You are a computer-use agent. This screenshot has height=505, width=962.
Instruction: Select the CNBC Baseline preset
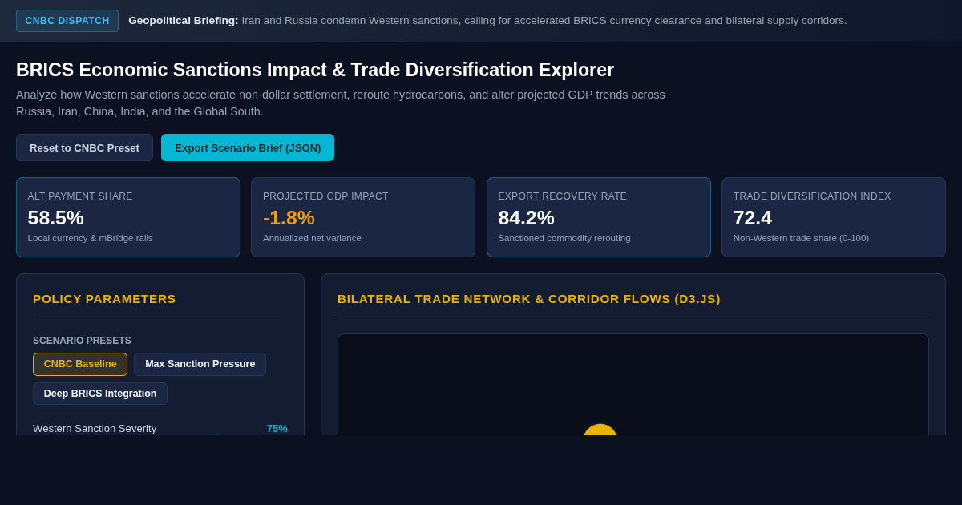pyautogui.click(x=80, y=364)
